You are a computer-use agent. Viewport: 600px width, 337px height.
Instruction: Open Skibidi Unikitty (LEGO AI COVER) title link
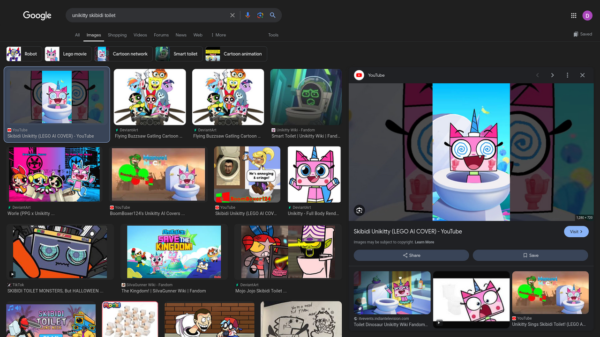point(408,231)
